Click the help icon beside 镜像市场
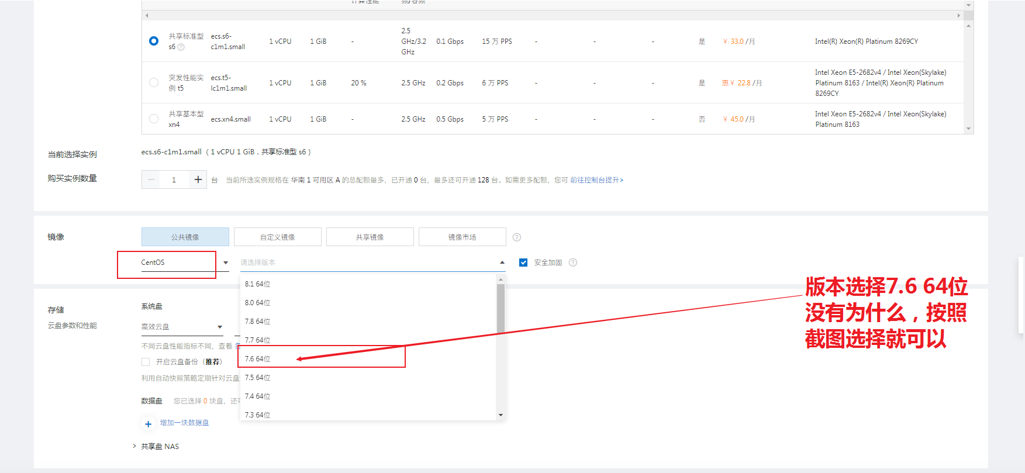Image resolution: width=1025 pixels, height=473 pixels. pyautogui.click(x=517, y=237)
